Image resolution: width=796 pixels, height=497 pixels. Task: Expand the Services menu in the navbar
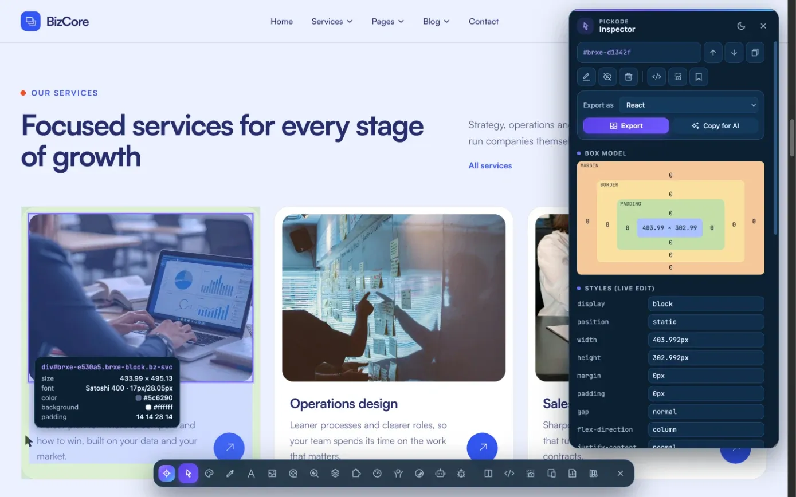(332, 21)
